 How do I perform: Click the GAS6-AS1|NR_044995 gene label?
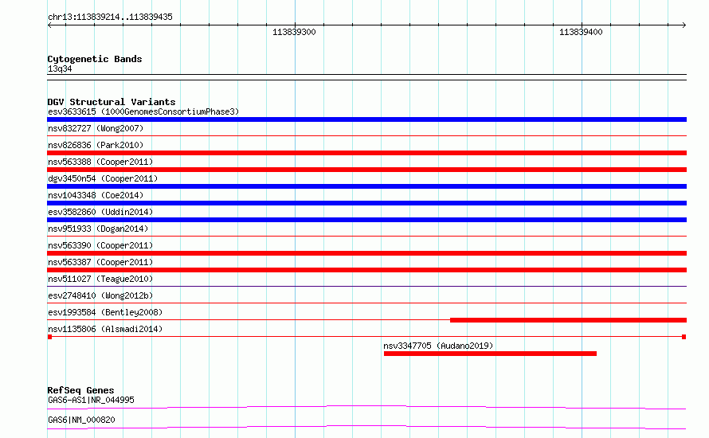[91, 400]
